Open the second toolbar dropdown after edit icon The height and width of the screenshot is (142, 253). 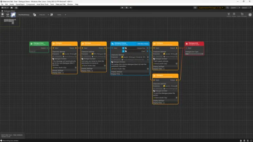pos(61,15)
